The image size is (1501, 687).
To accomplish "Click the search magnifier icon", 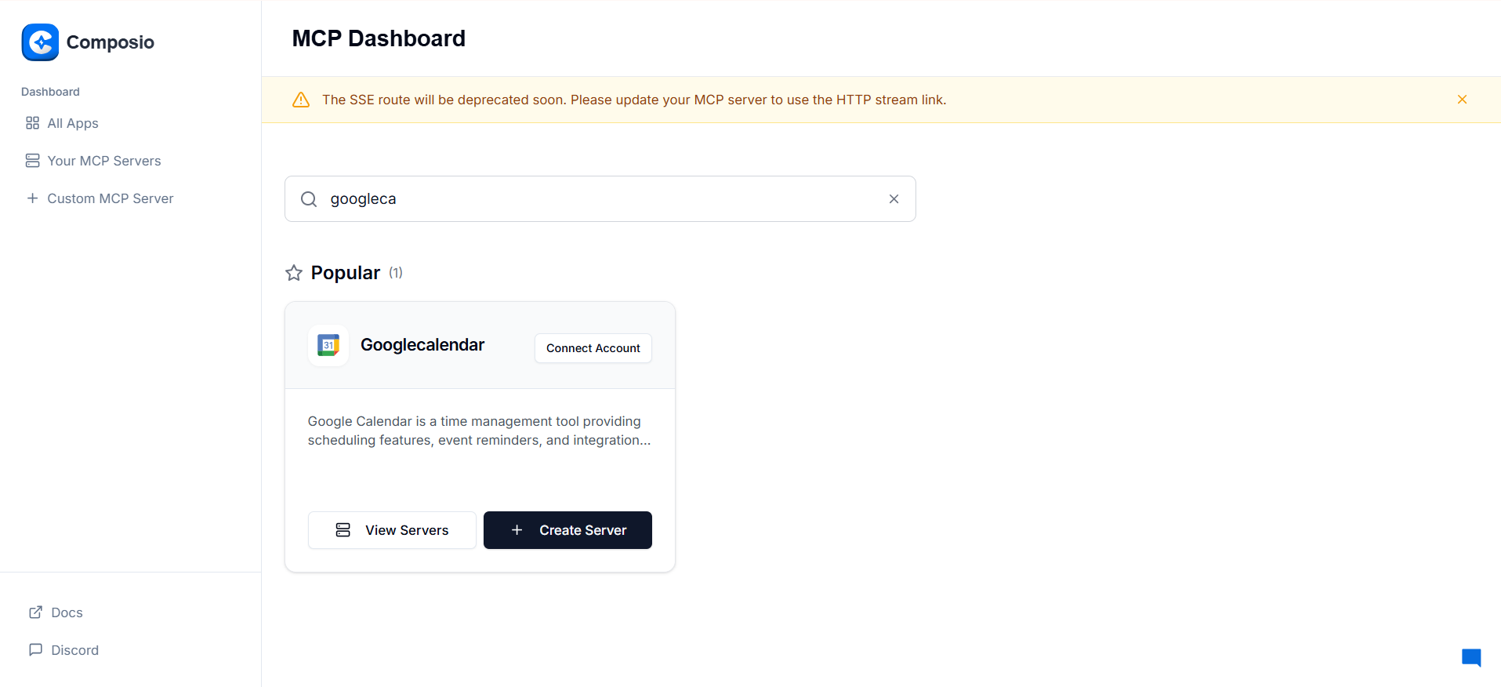I will click(309, 199).
